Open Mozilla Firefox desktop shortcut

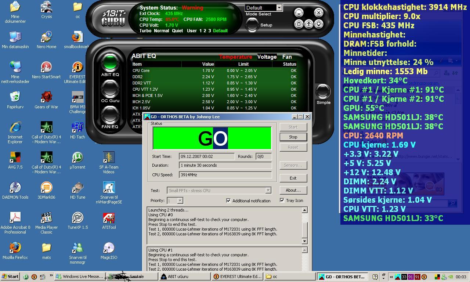(15, 251)
